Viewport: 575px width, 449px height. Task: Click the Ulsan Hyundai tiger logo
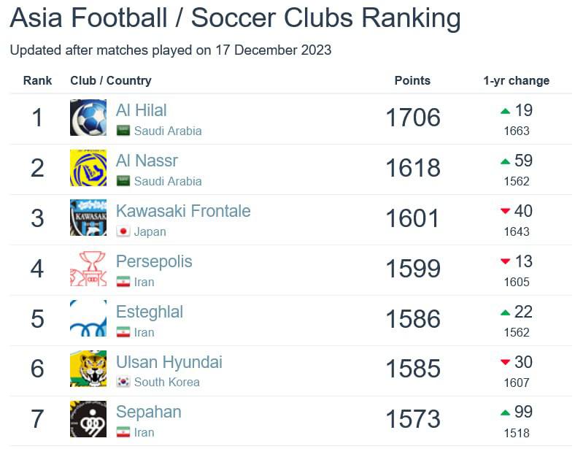(88, 369)
